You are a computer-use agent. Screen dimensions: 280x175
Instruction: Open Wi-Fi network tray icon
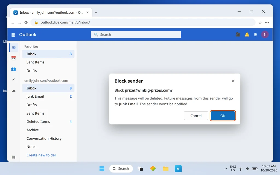click(x=241, y=169)
